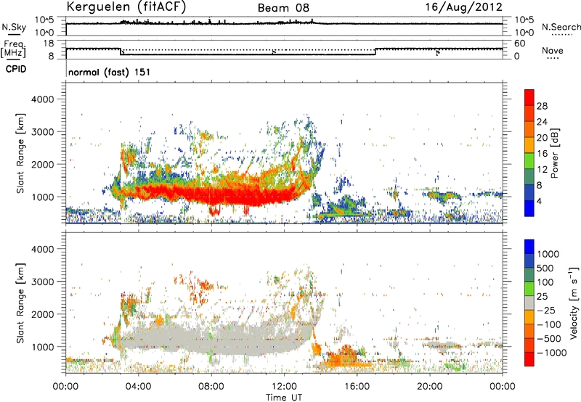
Task: Click the red top of power colorbar
Action: click(529, 97)
